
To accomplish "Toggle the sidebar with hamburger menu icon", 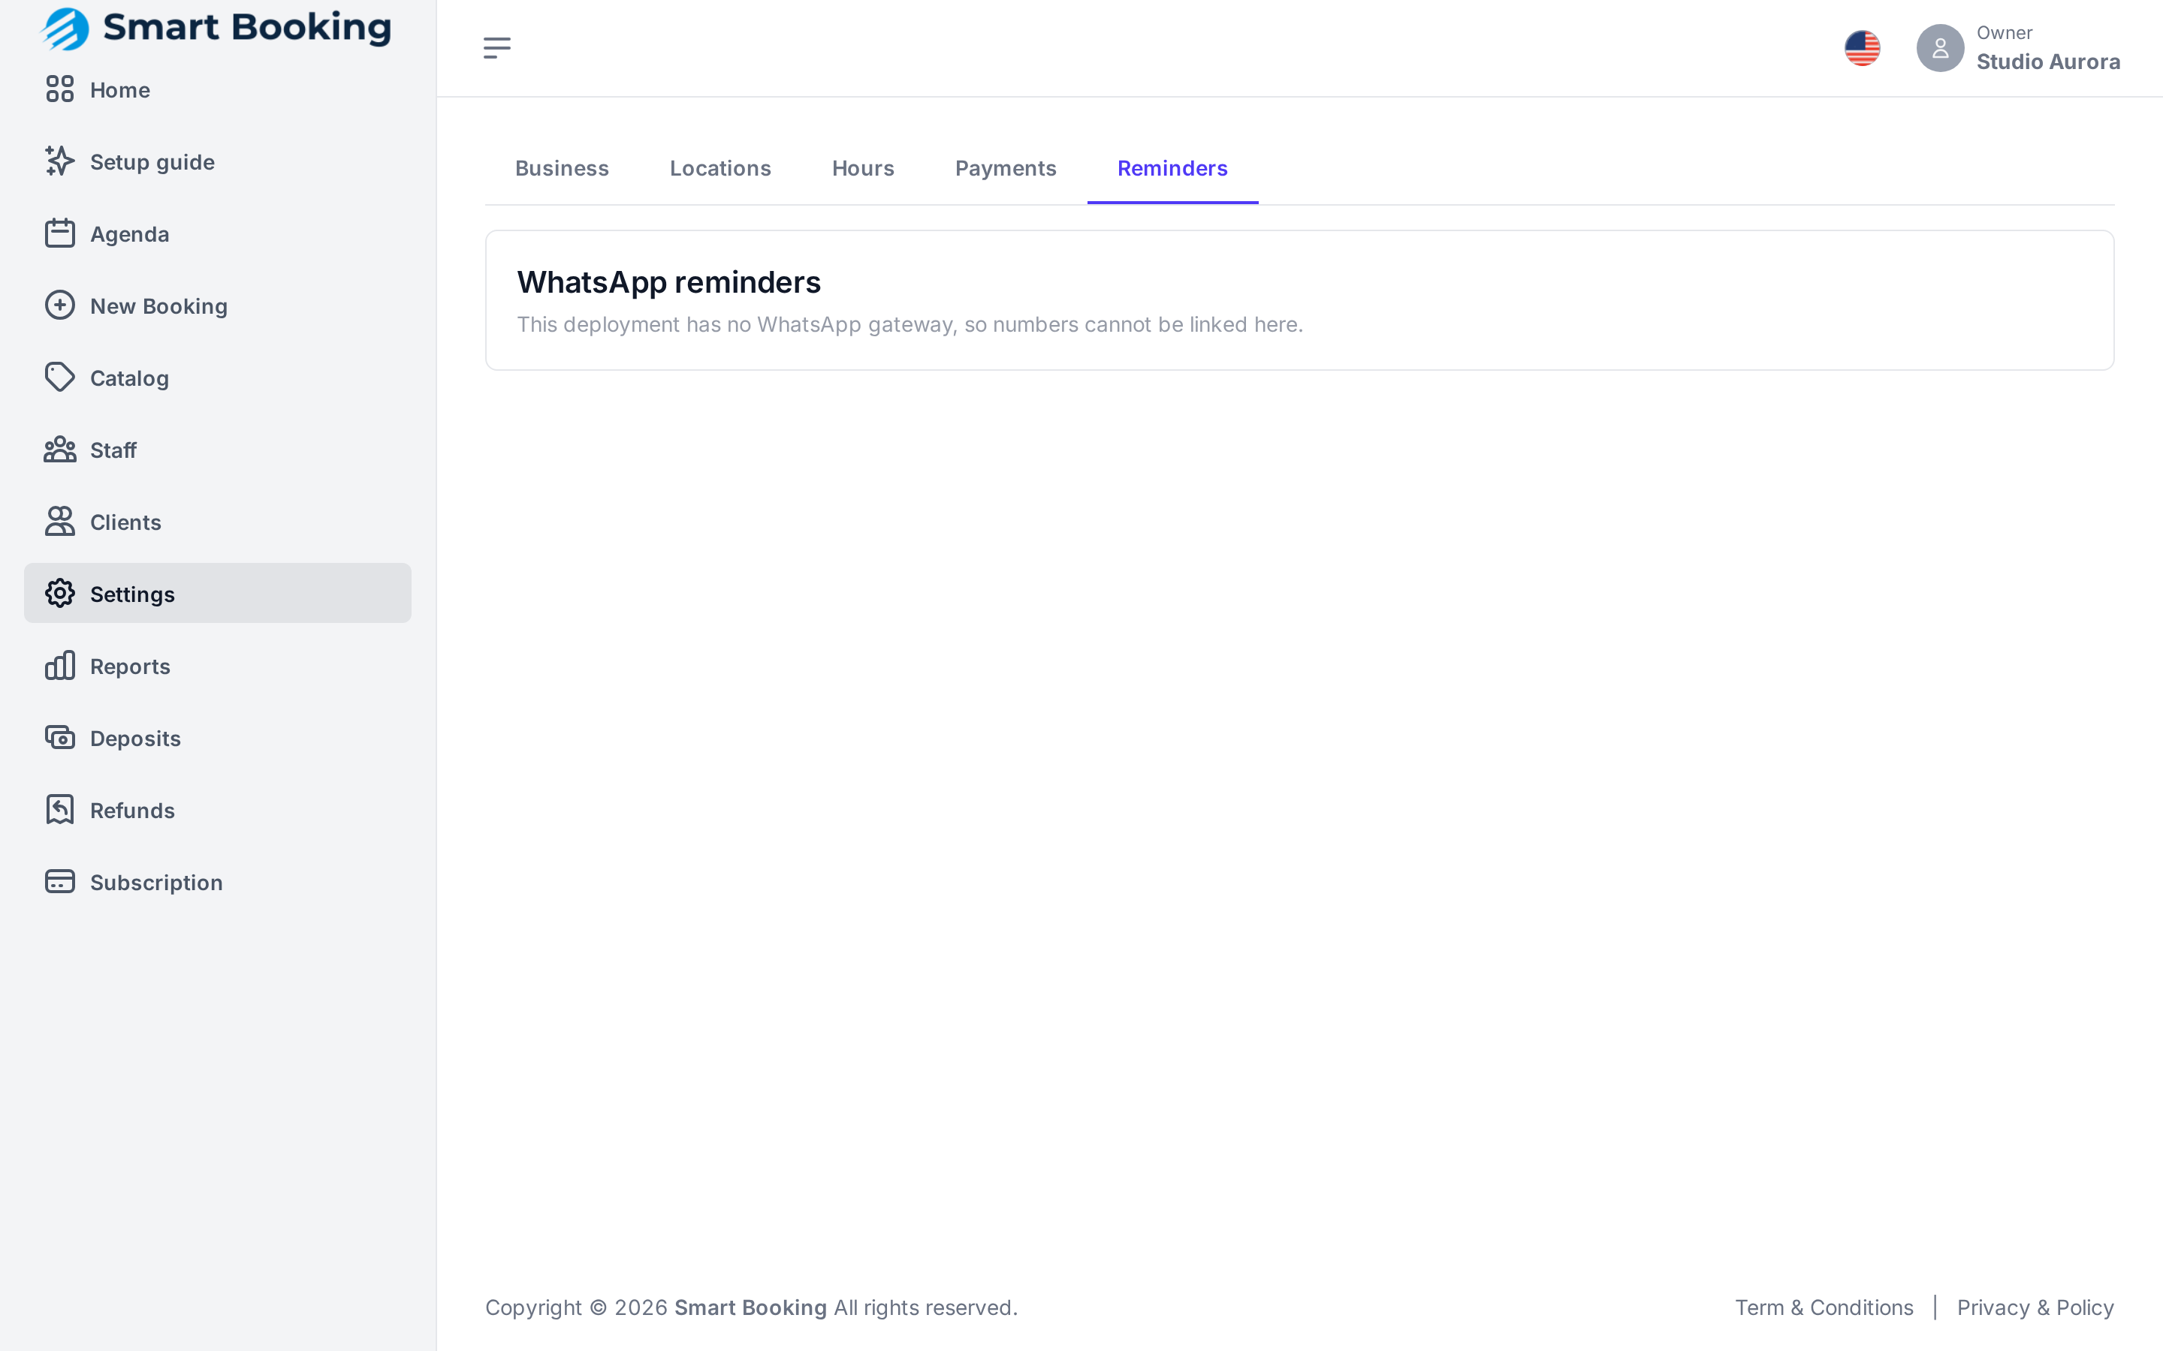I will [497, 48].
